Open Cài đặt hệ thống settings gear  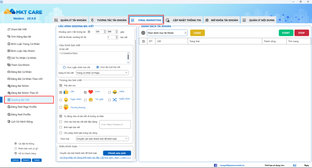[16, 144]
